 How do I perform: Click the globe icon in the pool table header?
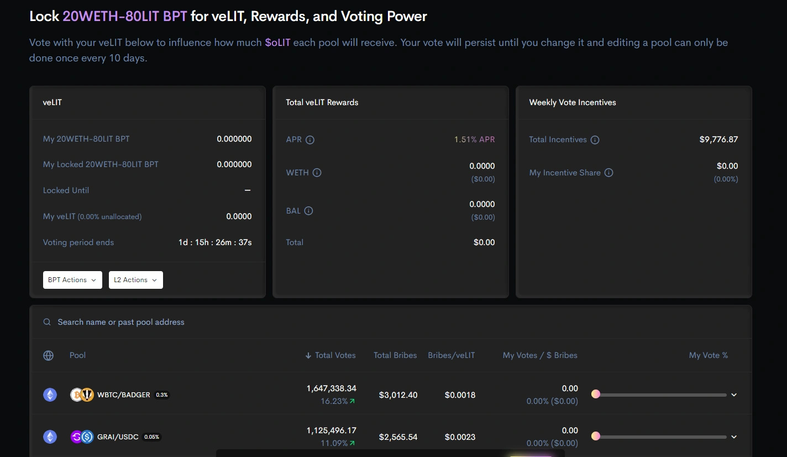48,355
